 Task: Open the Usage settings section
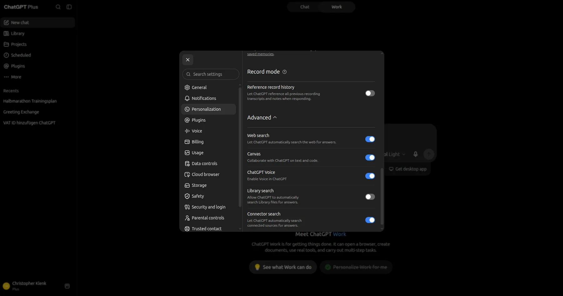(x=209, y=153)
